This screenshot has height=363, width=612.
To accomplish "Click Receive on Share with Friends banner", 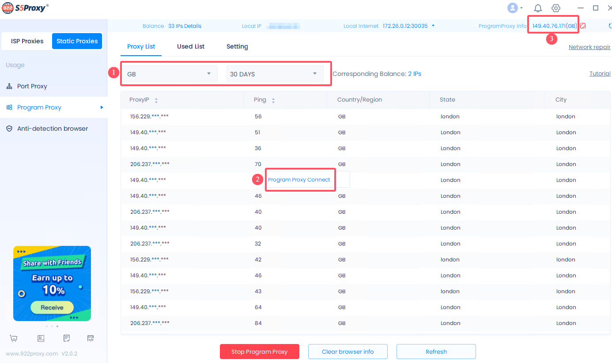I will pyautogui.click(x=52, y=307).
